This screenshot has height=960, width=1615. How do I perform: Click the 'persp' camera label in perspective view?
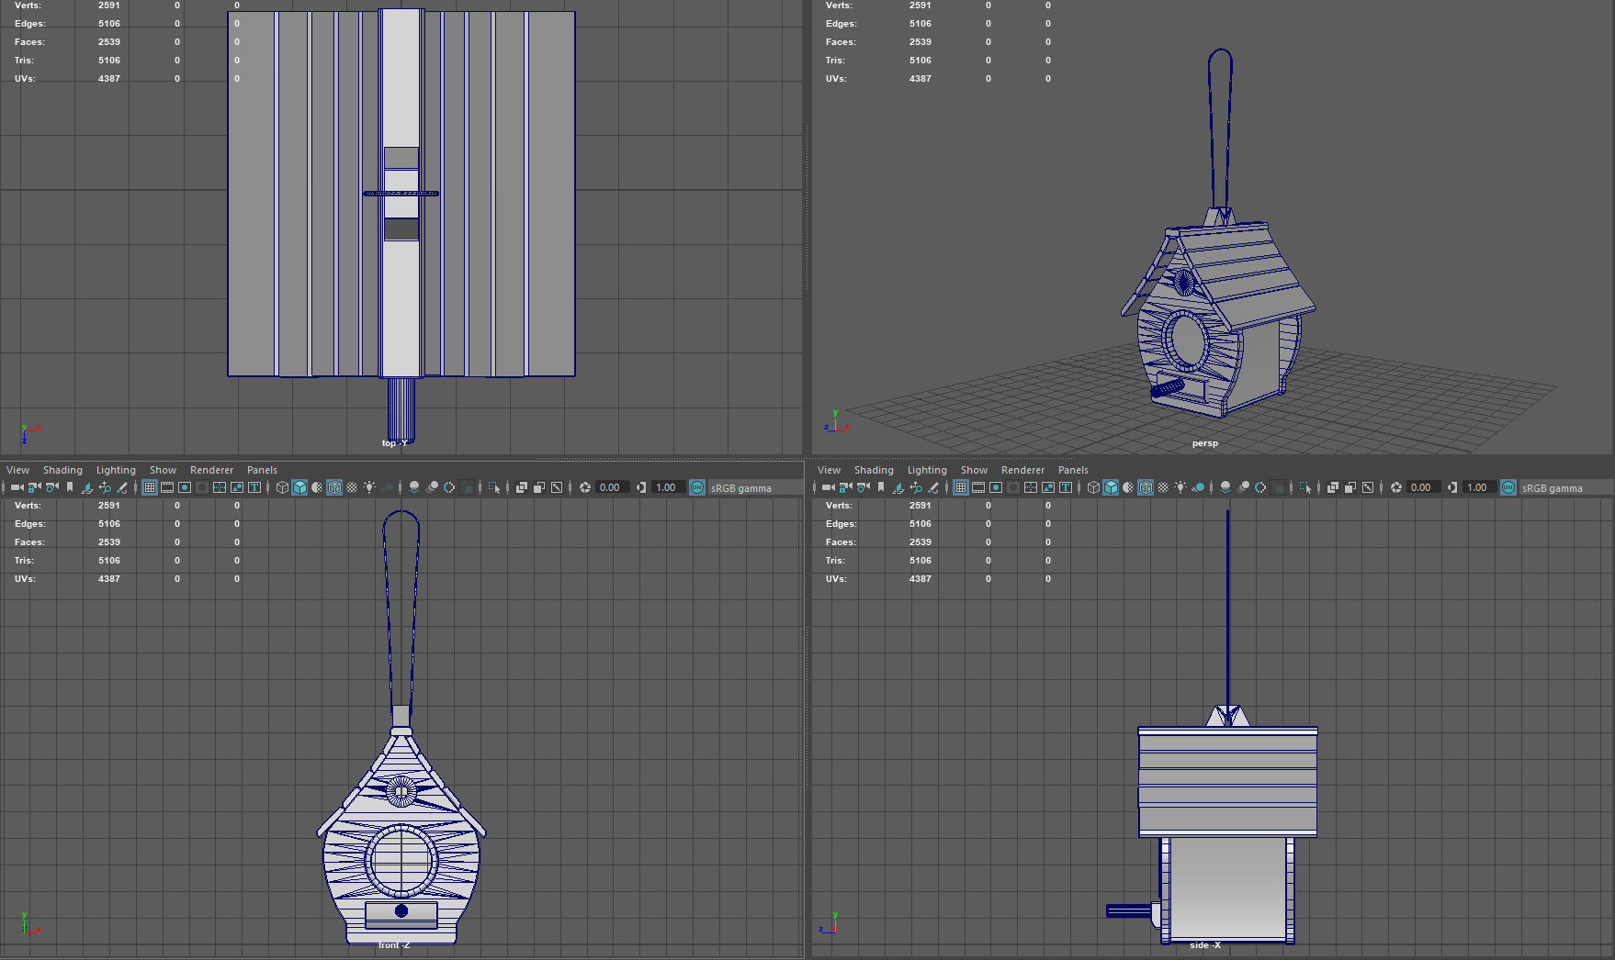pyautogui.click(x=1205, y=443)
